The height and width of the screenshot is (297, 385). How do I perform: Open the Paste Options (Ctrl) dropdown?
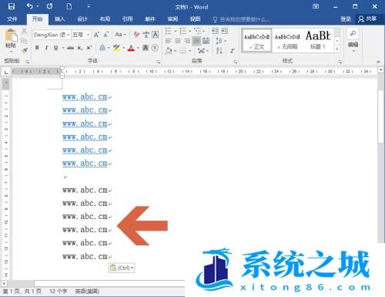tap(122, 268)
